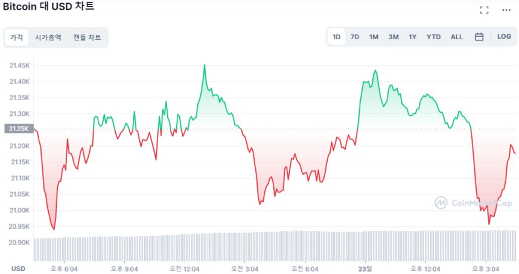The width and height of the screenshot is (519, 274).
Task: Open the 캔들 차트 tab
Action: pos(87,37)
